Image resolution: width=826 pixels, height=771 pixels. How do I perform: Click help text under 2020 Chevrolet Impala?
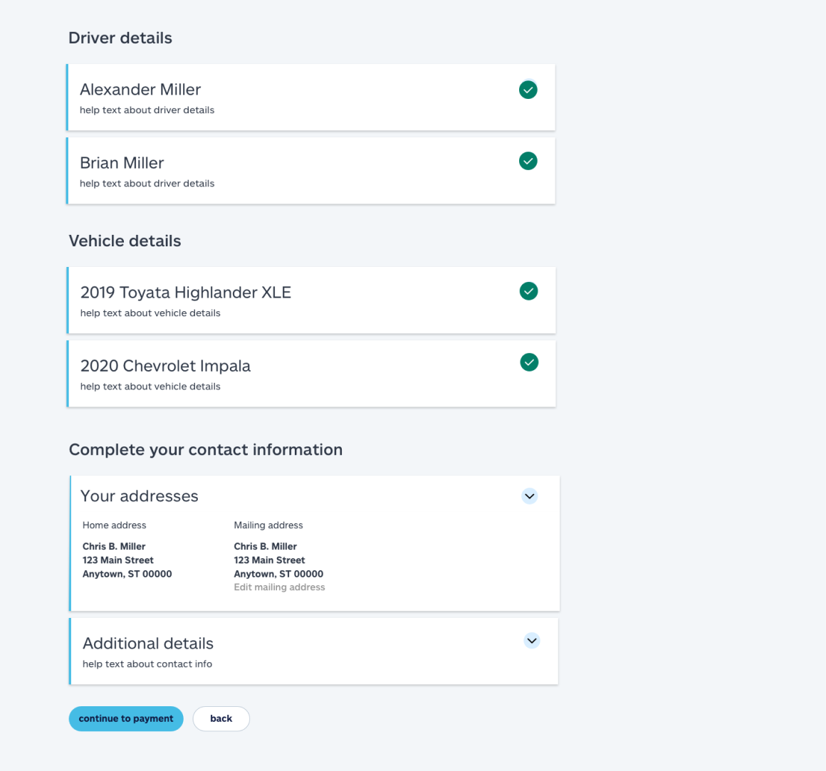point(150,387)
